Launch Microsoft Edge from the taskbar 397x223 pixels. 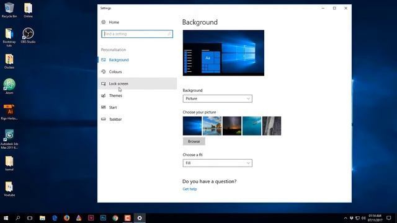pyautogui.click(x=55, y=218)
